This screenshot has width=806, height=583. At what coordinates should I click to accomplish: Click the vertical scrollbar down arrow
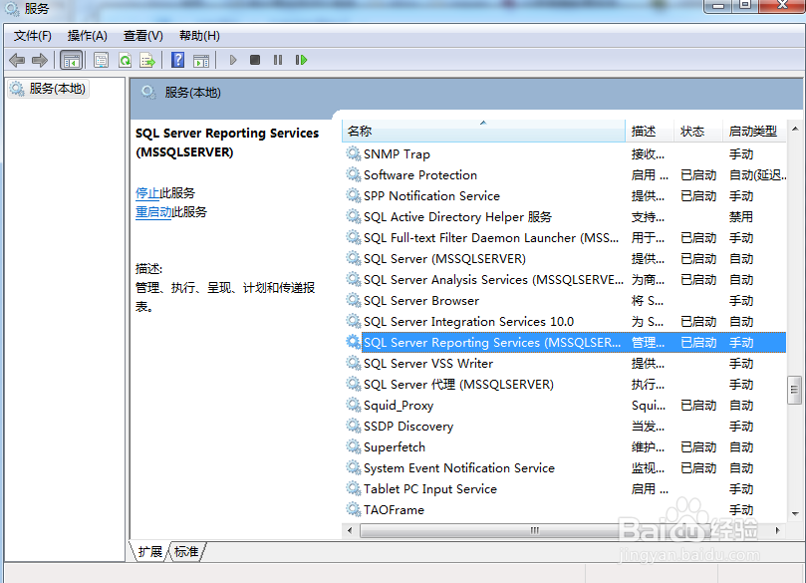[x=795, y=513]
